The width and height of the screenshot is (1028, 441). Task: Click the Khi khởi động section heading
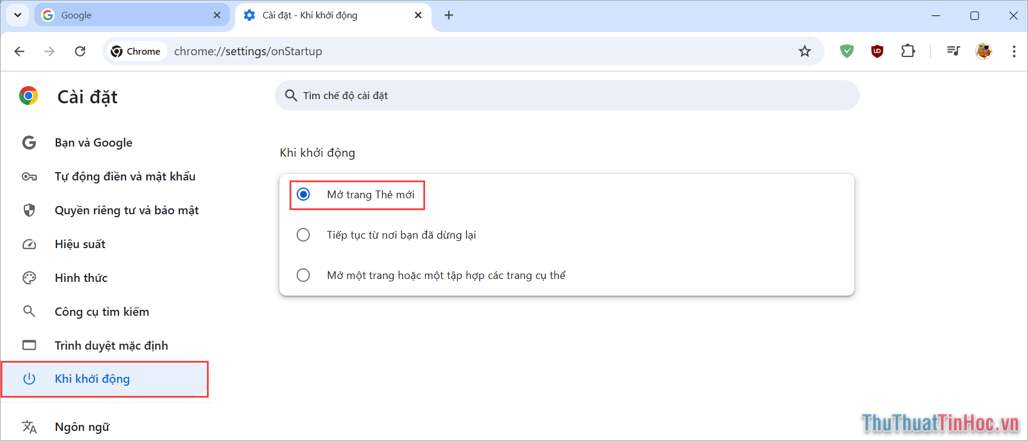[x=317, y=153]
